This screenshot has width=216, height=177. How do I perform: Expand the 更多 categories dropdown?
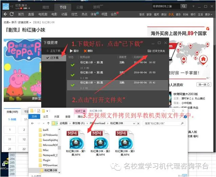[x=209, y=14]
